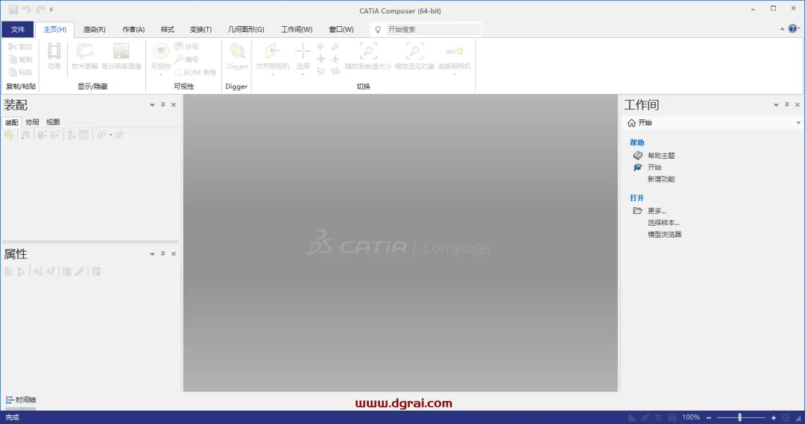This screenshot has width=805, height=424.
Task: Expand the 连接照相机 dropdown arrow
Action: tap(455, 75)
